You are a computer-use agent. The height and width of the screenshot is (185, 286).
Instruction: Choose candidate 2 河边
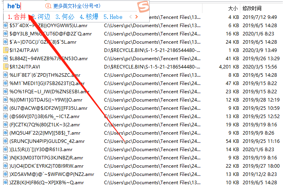[41, 17]
